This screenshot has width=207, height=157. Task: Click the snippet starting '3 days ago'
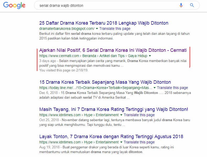[113, 63]
